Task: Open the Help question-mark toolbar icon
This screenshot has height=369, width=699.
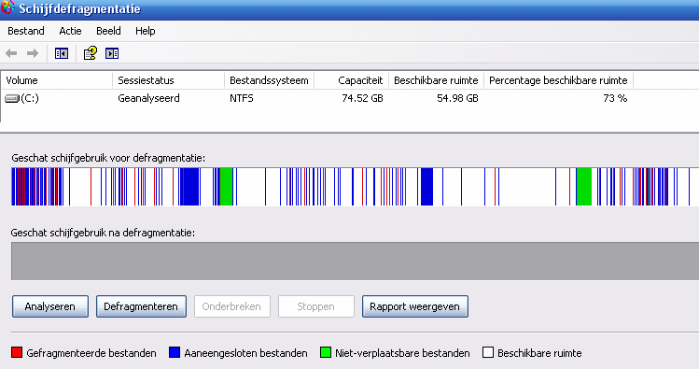Action: [x=91, y=53]
